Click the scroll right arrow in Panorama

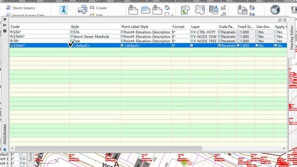tap(284, 148)
